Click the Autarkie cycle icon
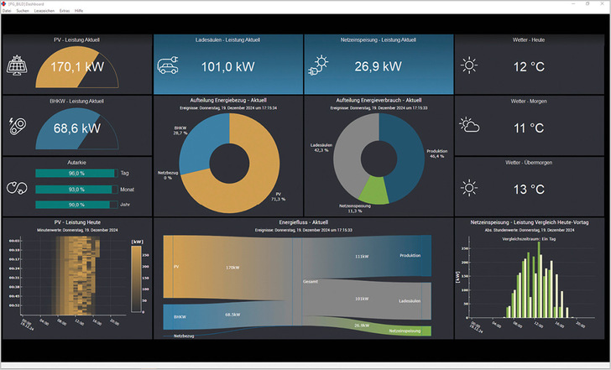 click(x=17, y=187)
